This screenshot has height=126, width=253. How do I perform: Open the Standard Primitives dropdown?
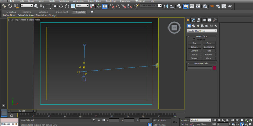(x=202, y=31)
